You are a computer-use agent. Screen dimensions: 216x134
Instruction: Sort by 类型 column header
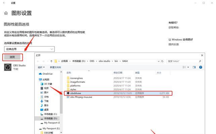pyautogui.click(x=137, y=73)
